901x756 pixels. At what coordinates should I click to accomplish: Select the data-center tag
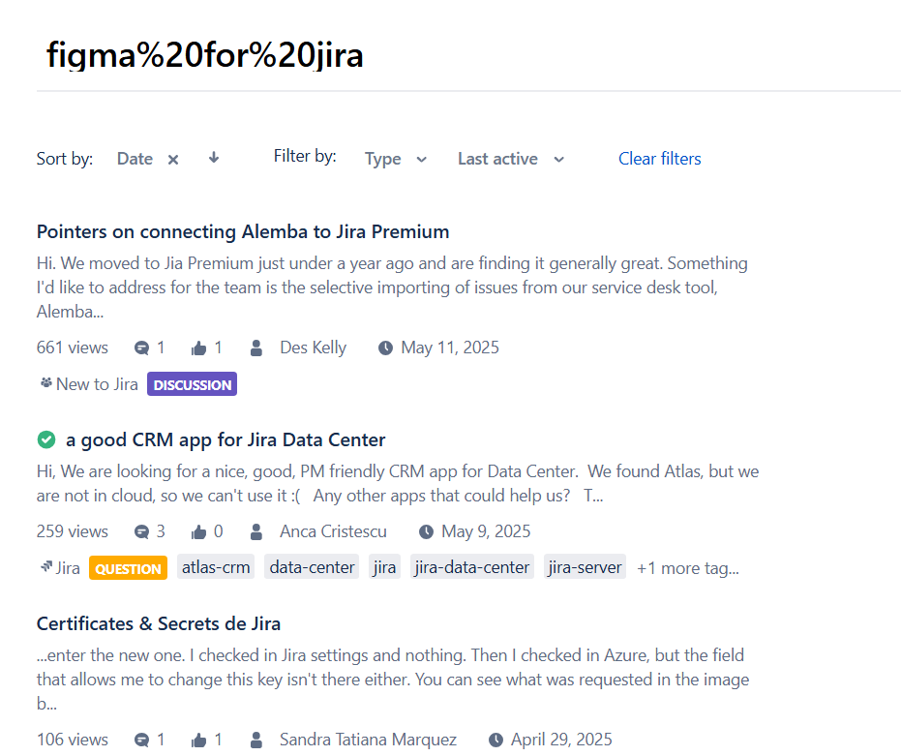click(x=312, y=567)
